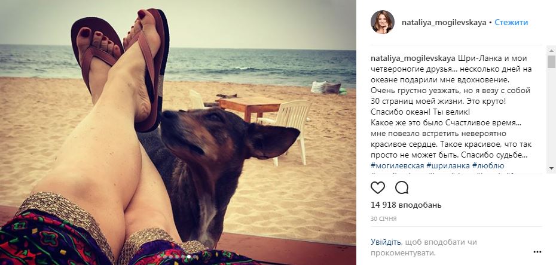Screen dimensions: 556x265
Task: Like the post with the heart icon
Action: 378,187
